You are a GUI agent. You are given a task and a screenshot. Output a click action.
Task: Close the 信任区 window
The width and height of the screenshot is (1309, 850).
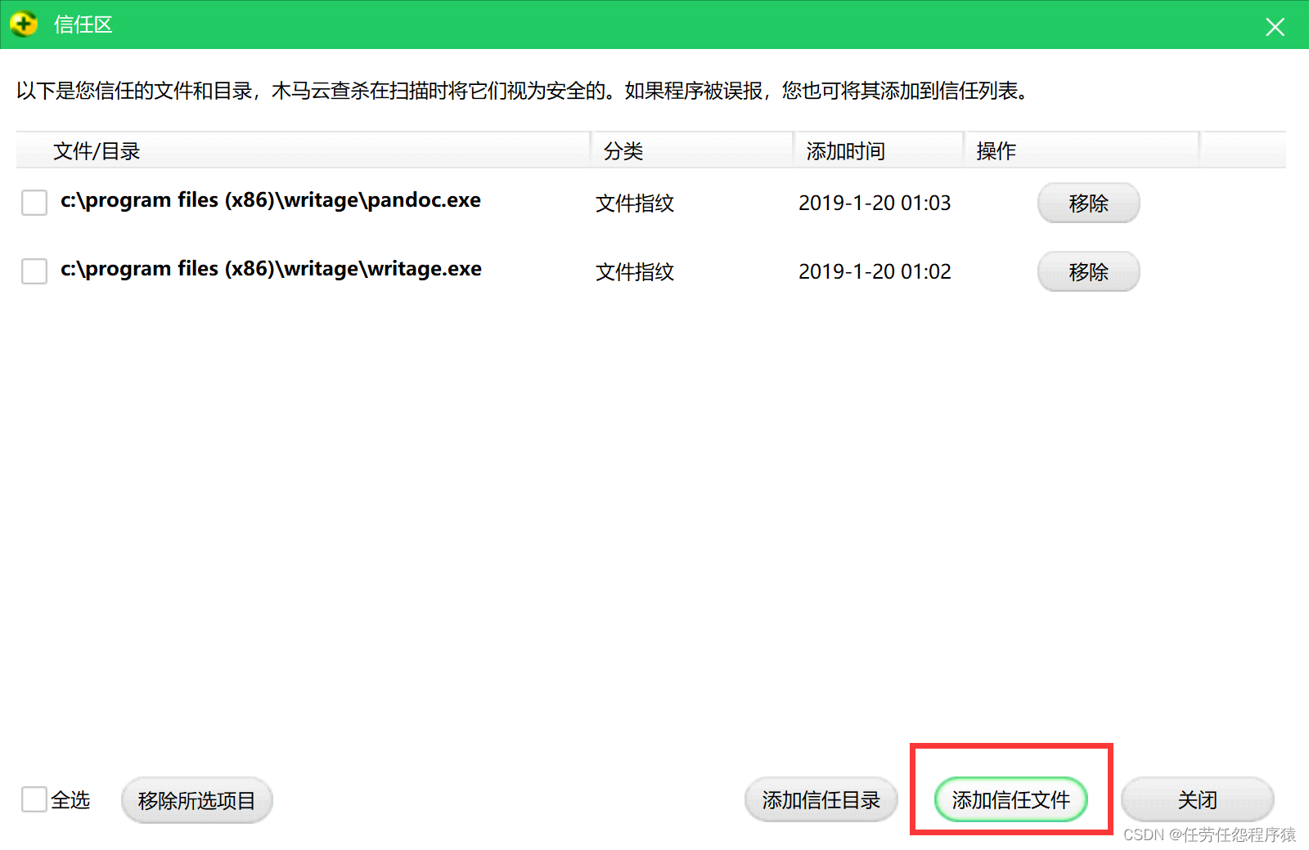[1275, 27]
